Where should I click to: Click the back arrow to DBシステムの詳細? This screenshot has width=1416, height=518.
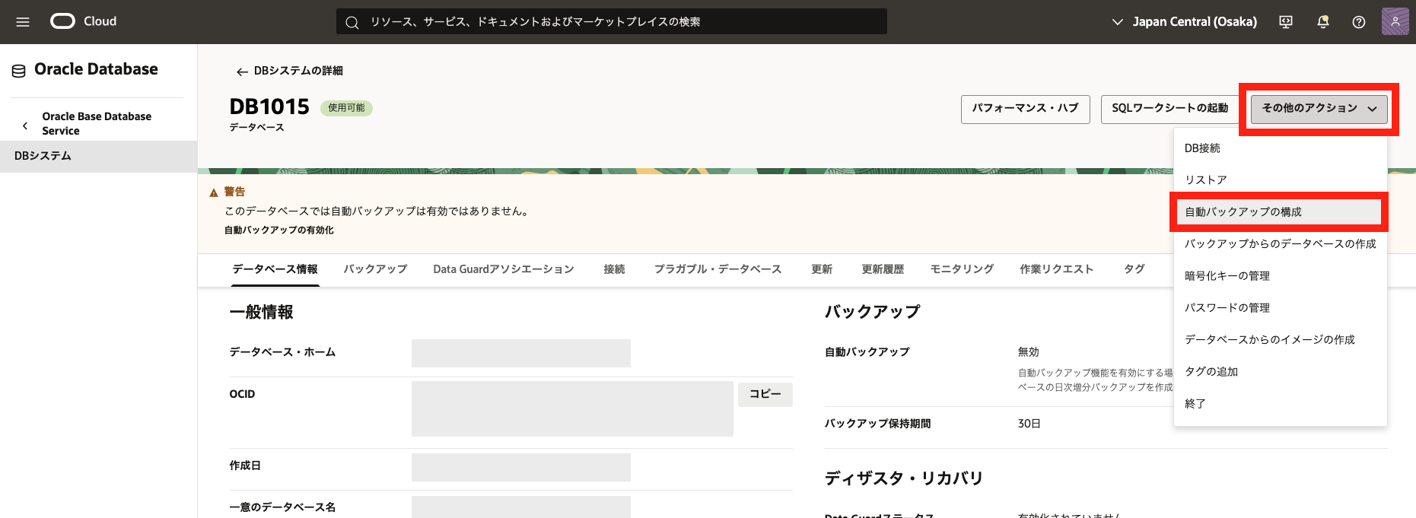click(x=242, y=72)
